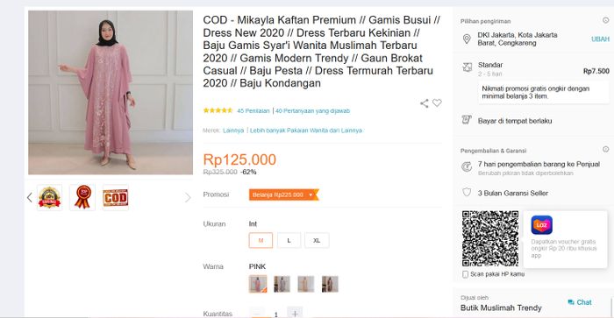Show previous thumbnails with left arrow
Viewport: 614px width, 318px height.
(30, 197)
